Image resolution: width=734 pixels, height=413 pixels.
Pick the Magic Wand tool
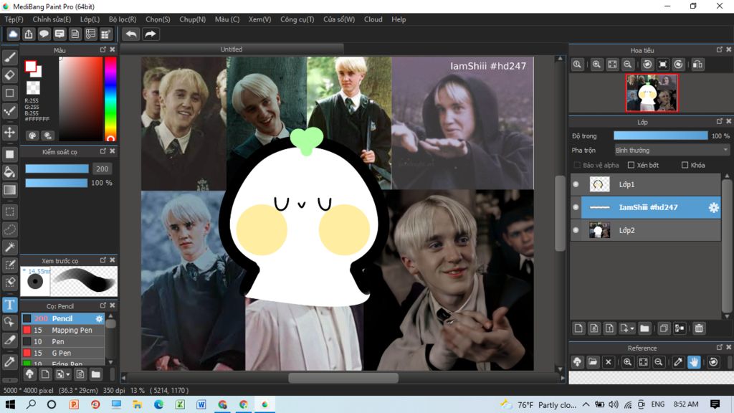tap(10, 247)
